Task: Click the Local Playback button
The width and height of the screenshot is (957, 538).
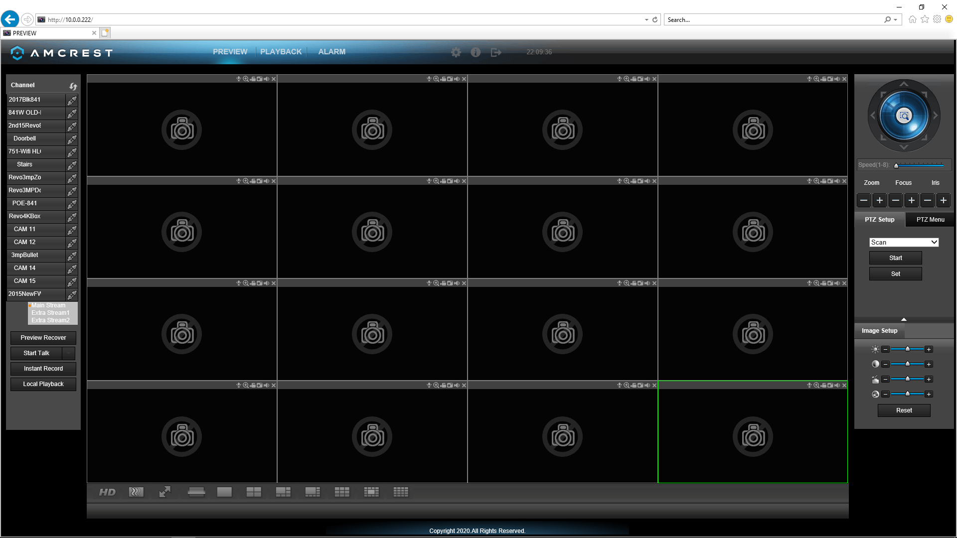Action: tap(43, 384)
